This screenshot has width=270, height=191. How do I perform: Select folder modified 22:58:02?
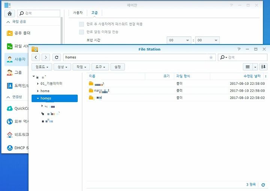(x=176, y=98)
